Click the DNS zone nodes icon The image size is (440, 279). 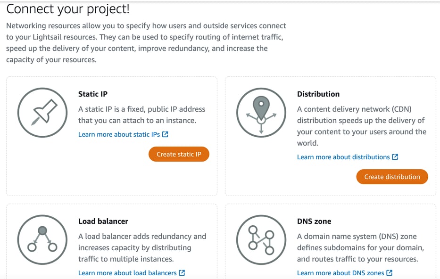click(x=261, y=239)
